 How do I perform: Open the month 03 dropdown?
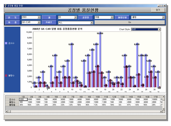(75, 17)
